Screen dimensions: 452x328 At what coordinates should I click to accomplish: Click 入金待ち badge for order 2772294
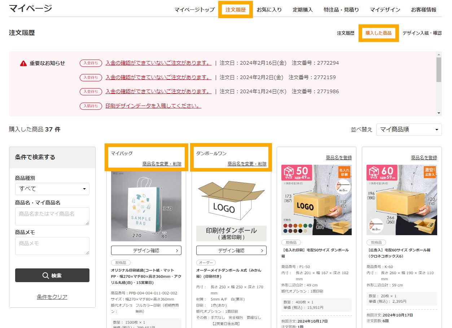click(91, 63)
